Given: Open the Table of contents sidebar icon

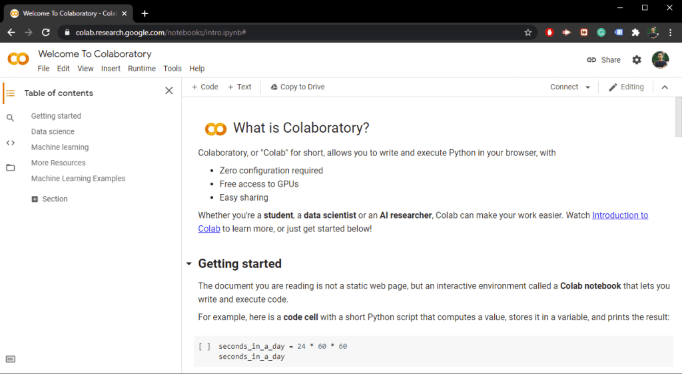Looking at the screenshot, I should click(11, 93).
